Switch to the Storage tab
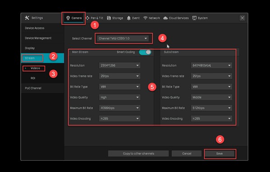 click(115, 18)
